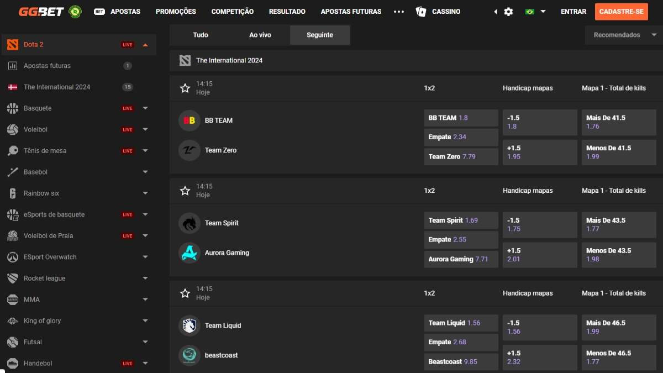Viewport: 663px width, 373px height.
Task: Favorite the Team Spirit vs Aurora Gaming match
Action: pyautogui.click(x=185, y=191)
